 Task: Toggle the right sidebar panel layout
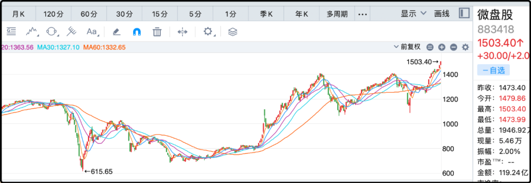click(464, 14)
